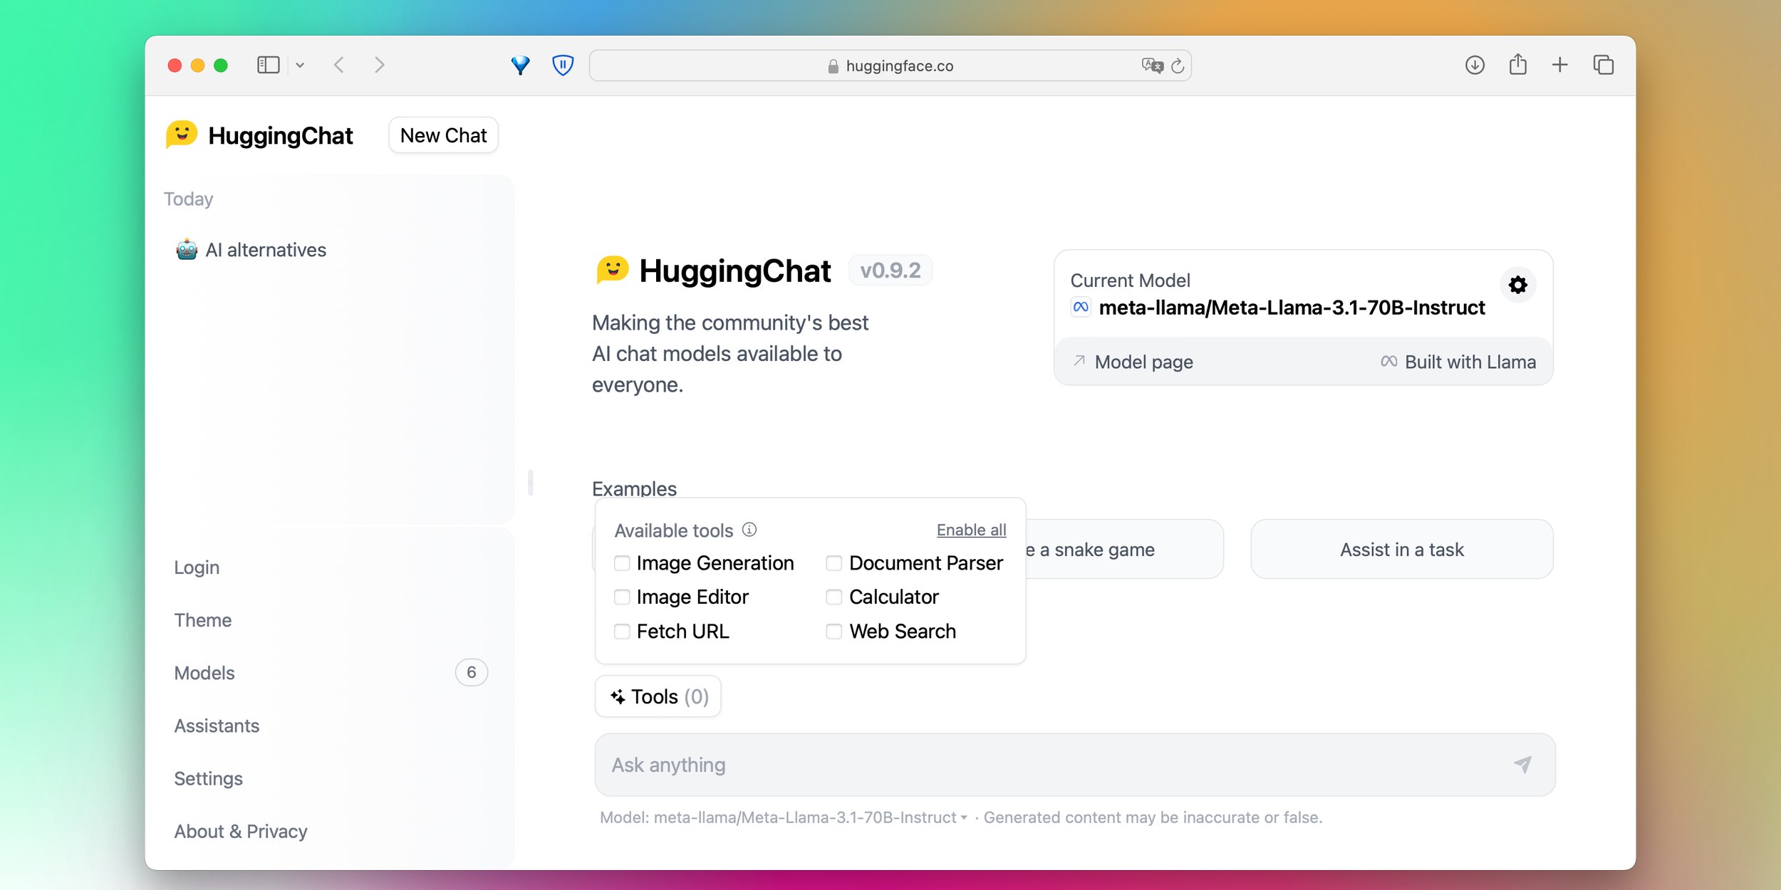
Task: Enable the Document Parser checkbox
Action: [834, 563]
